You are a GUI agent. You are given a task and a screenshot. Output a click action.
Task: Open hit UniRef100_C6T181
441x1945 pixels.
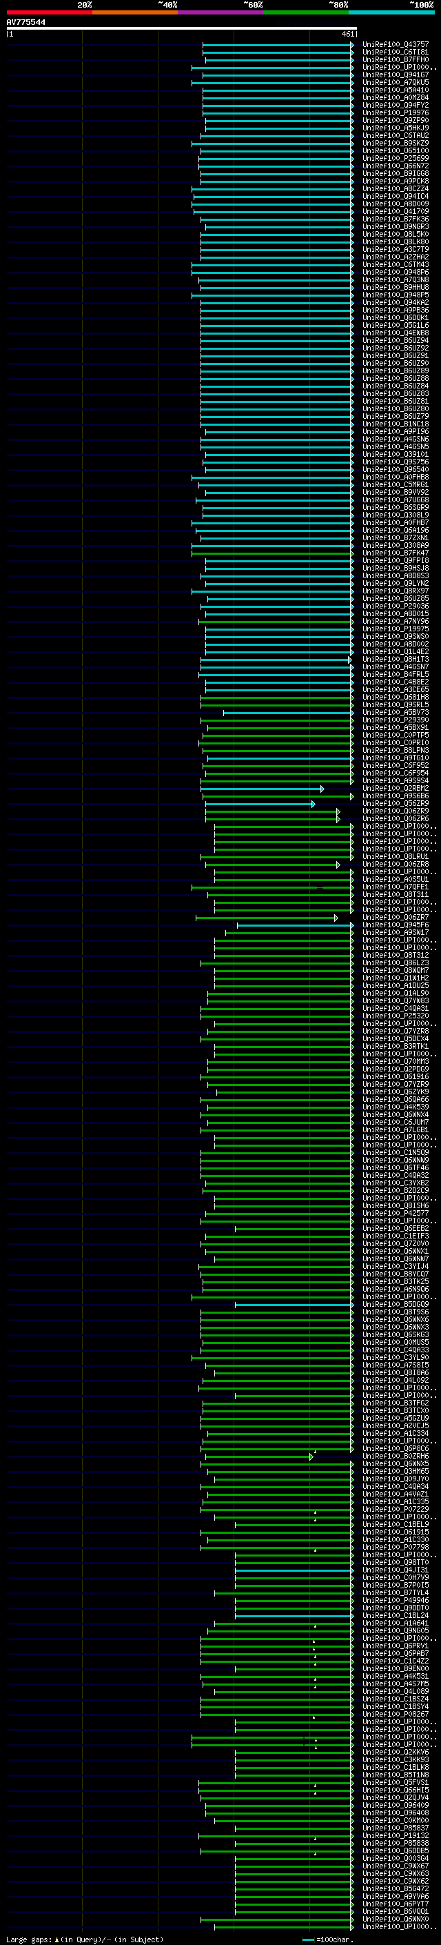(x=395, y=52)
